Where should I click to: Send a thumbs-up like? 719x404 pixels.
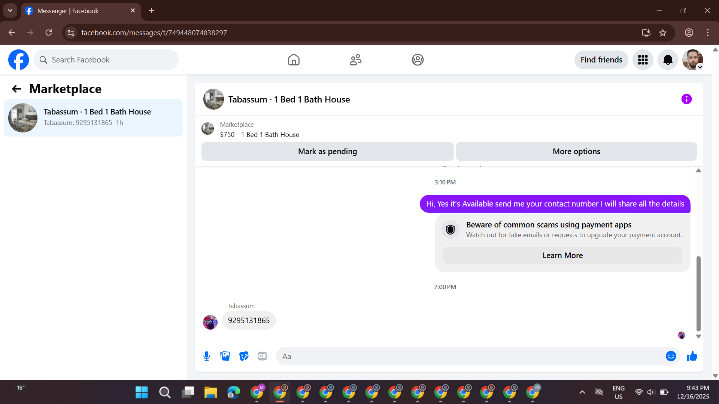pos(692,356)
